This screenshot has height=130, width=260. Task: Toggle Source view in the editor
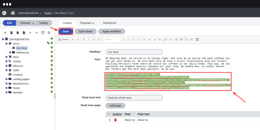click(64, 39)
